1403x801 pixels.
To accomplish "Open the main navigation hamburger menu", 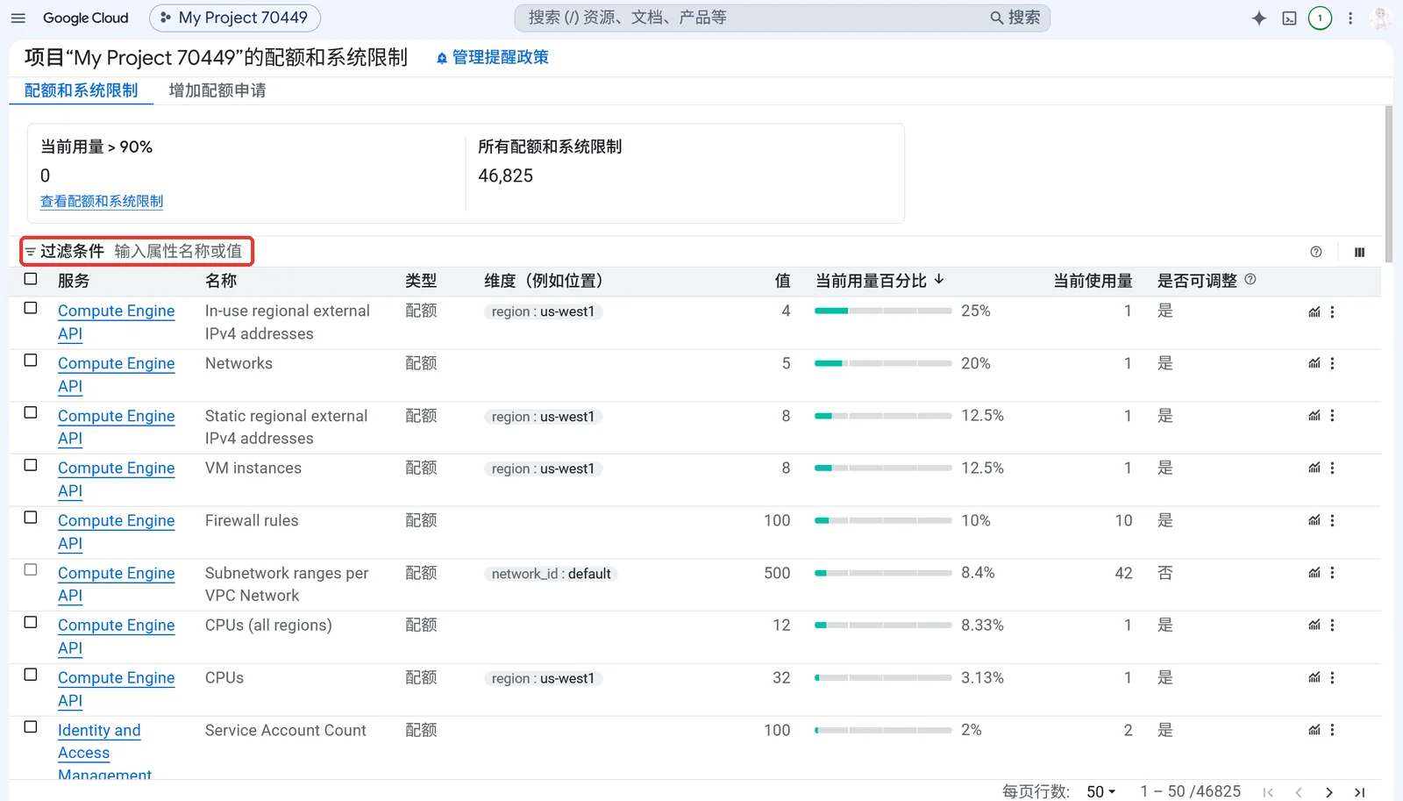I will point(18,18).
